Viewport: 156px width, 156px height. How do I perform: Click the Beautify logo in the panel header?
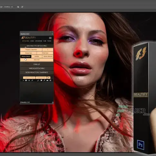[x=28, y=38]
